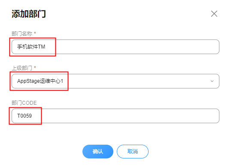Focus the 部门名称 input field
The height and width of the screenshot is (167, 231).
[x=115, y=47]
